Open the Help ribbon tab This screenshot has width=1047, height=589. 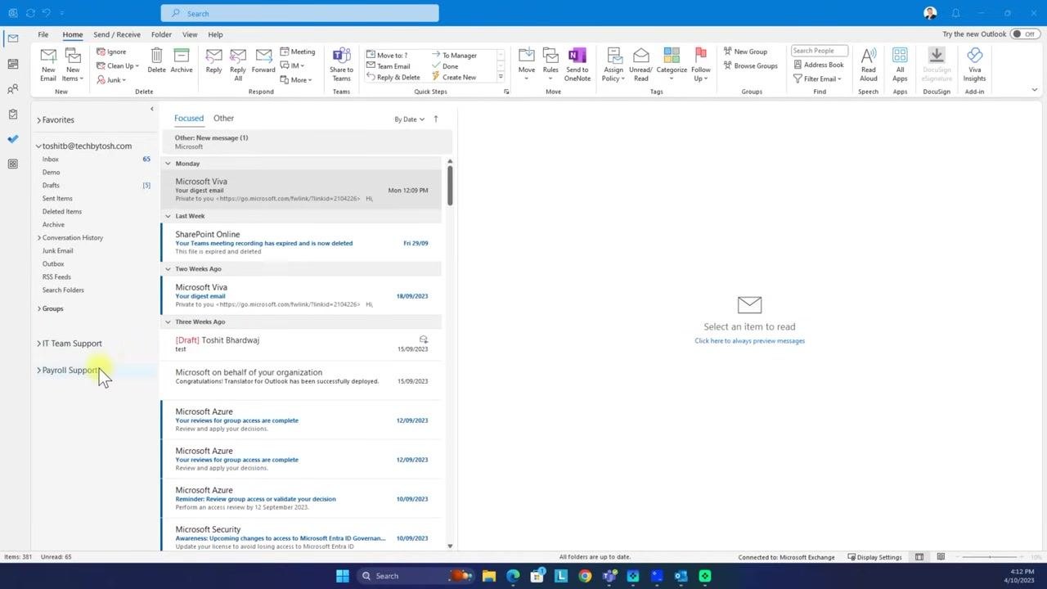(x=215, y=34)
